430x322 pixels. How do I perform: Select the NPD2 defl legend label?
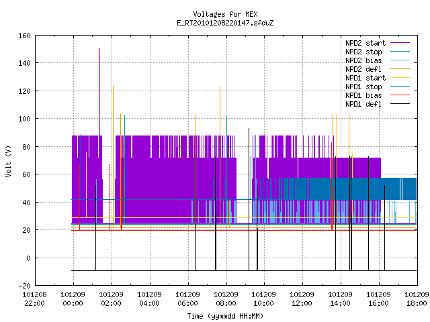tap(363, 69)
